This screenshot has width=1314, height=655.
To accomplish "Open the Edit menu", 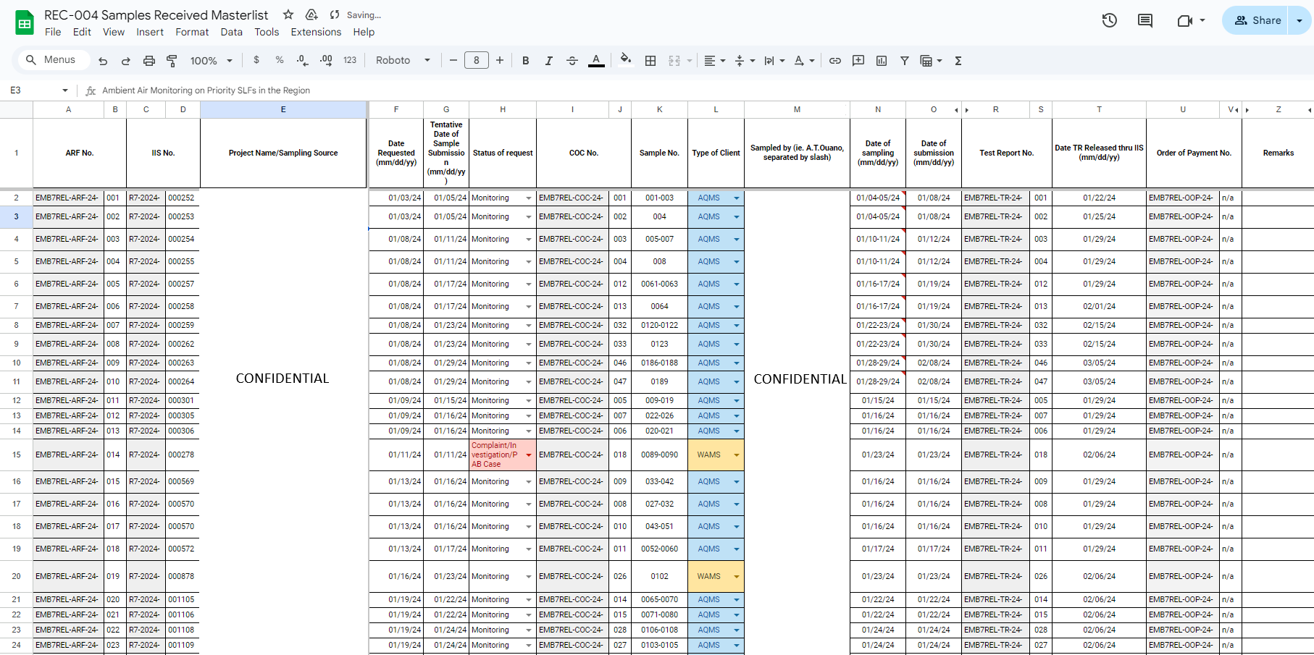I will 82,32.
